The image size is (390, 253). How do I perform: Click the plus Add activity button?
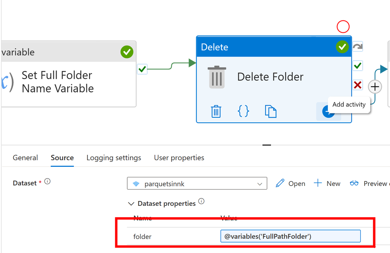click(375, 87)
